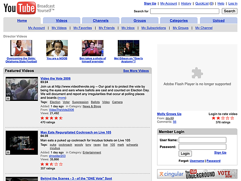The image size is (241, 181).
Task: Go to the Upload tab
Action: tap(219, 20)
